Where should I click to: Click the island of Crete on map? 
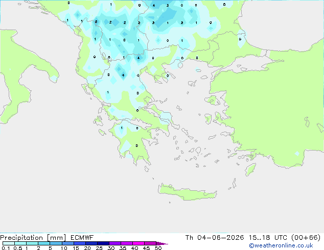(x=187, y=192)
